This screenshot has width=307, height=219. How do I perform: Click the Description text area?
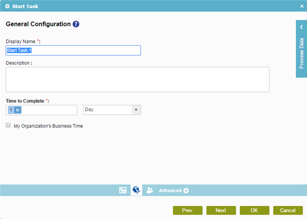tap(138, 80)
